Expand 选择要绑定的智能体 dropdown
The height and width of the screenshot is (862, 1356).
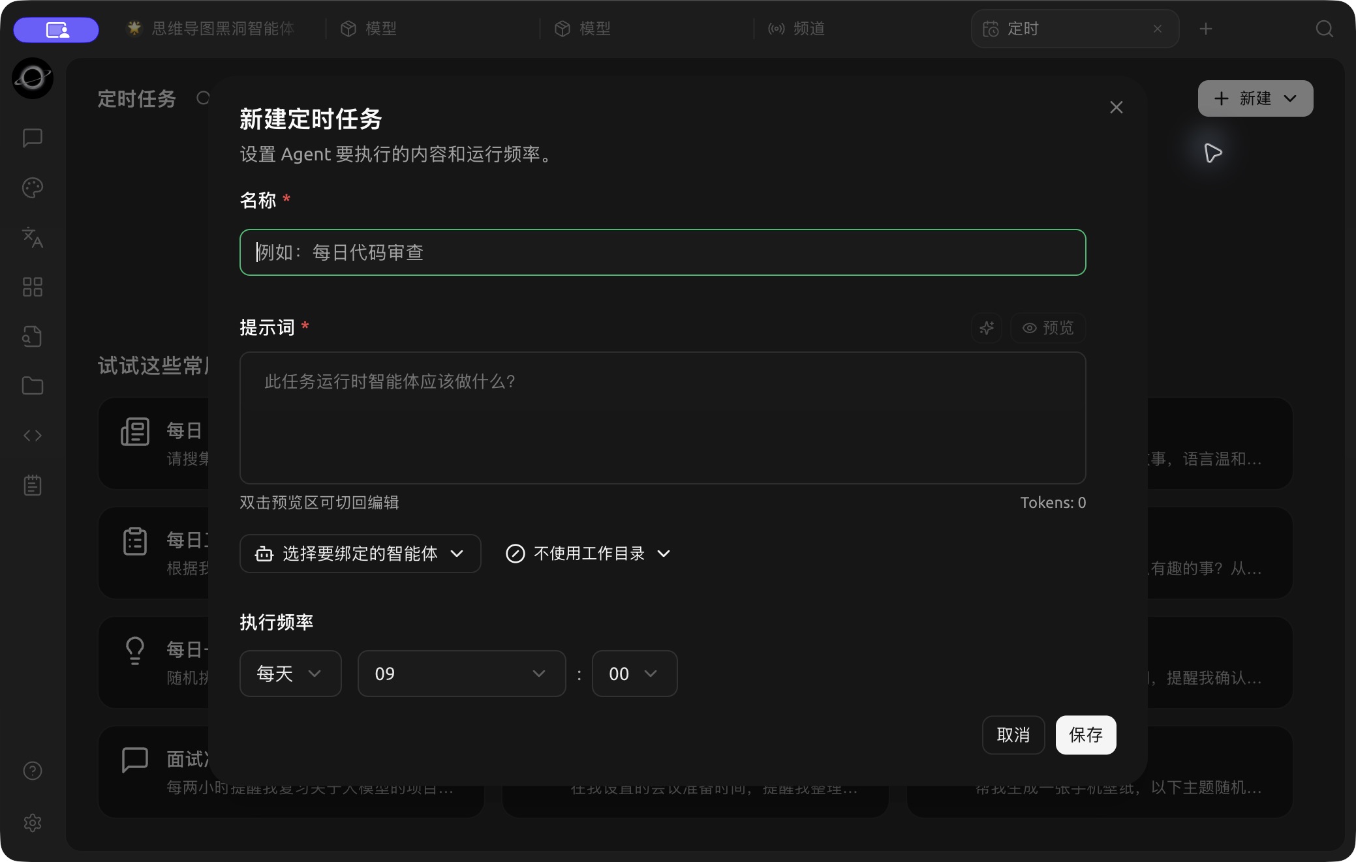360,554
